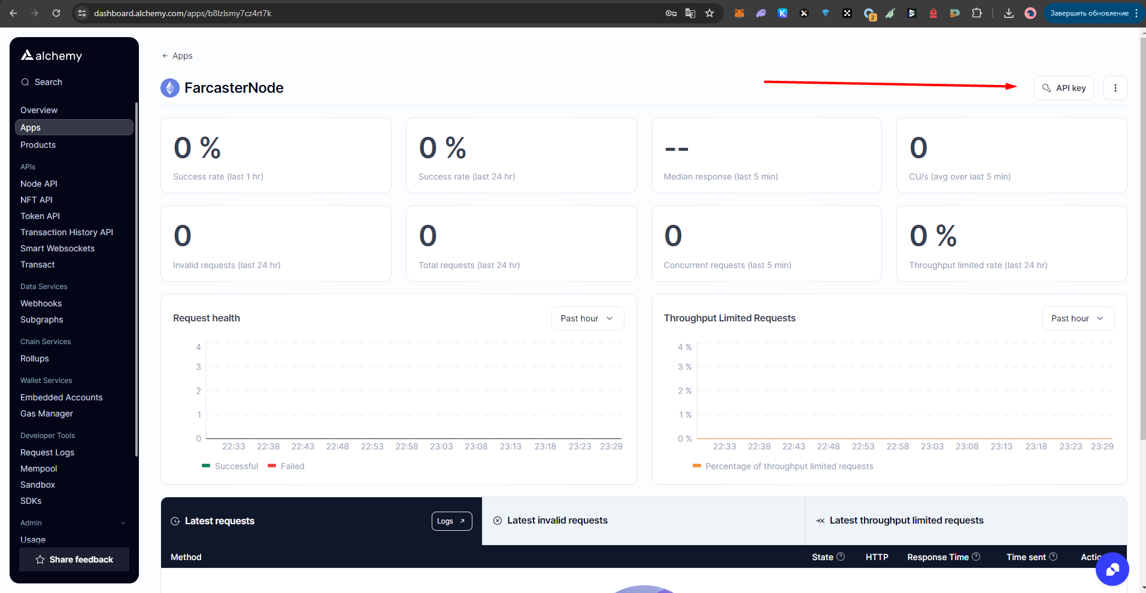Click the API key button
Viewport: 1146px width, 593px height.
tap(1064, 88)
